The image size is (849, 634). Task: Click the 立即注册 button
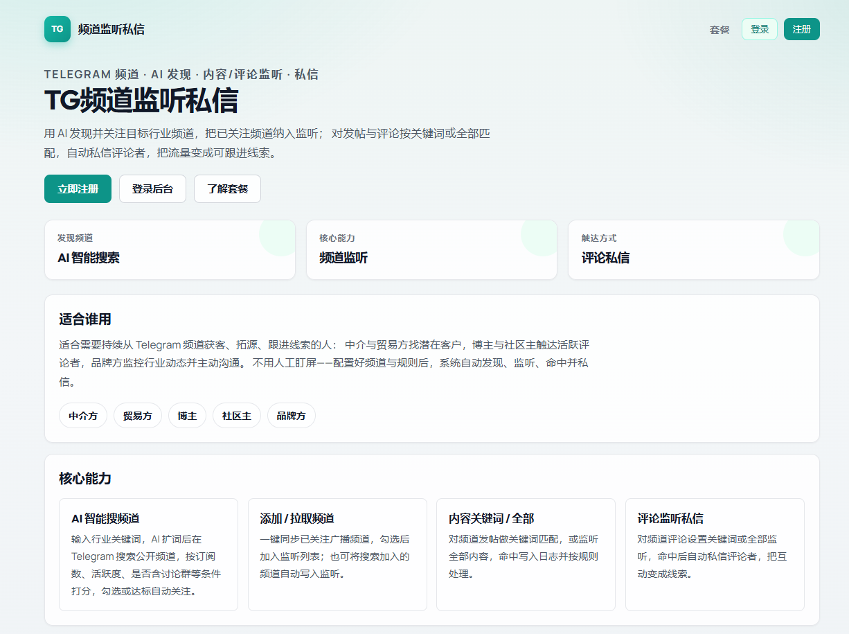tap(78, 188)
